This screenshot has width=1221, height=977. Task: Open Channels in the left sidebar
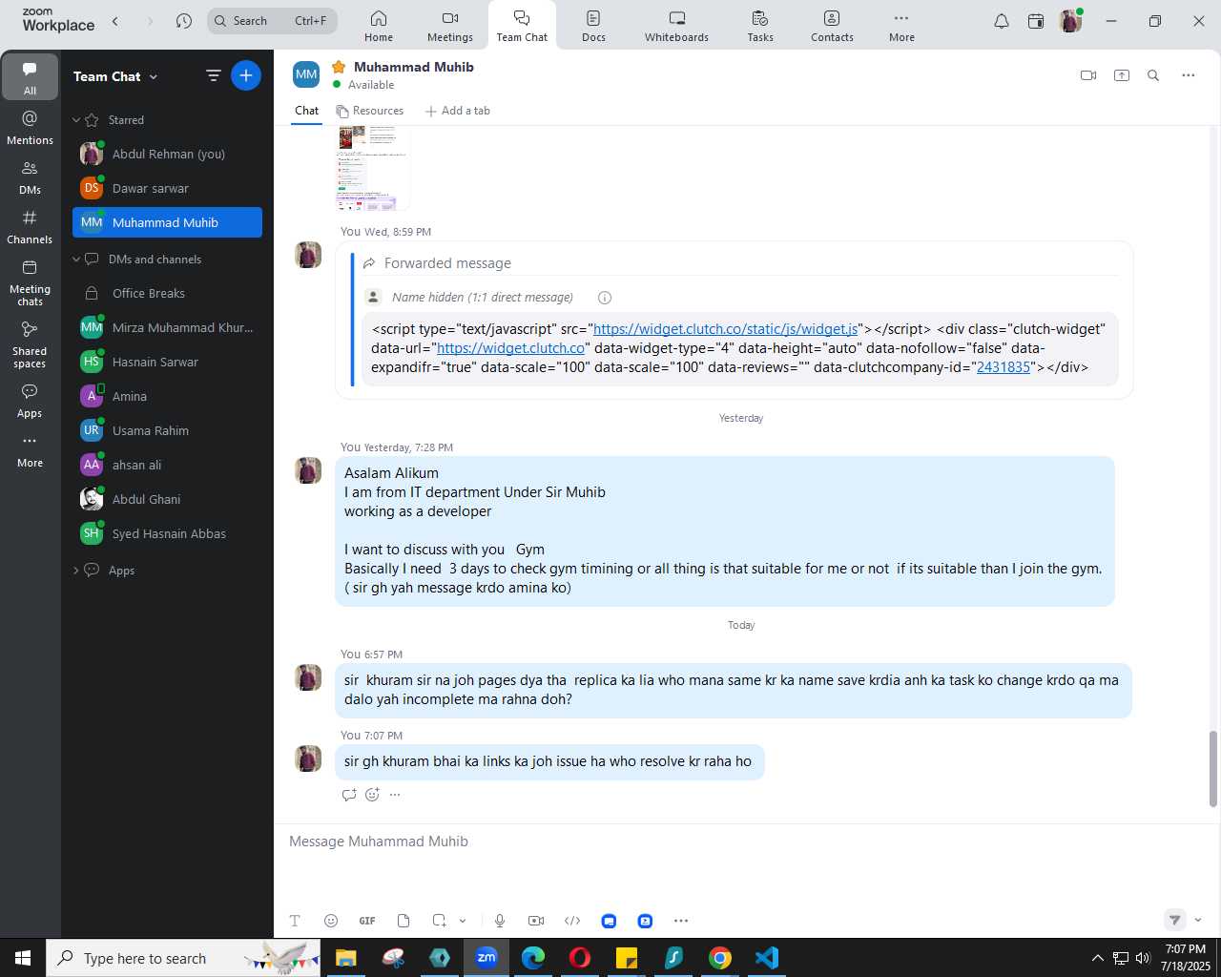[30, 227]
